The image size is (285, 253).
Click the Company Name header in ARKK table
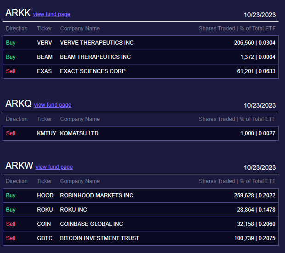[80, 29]
